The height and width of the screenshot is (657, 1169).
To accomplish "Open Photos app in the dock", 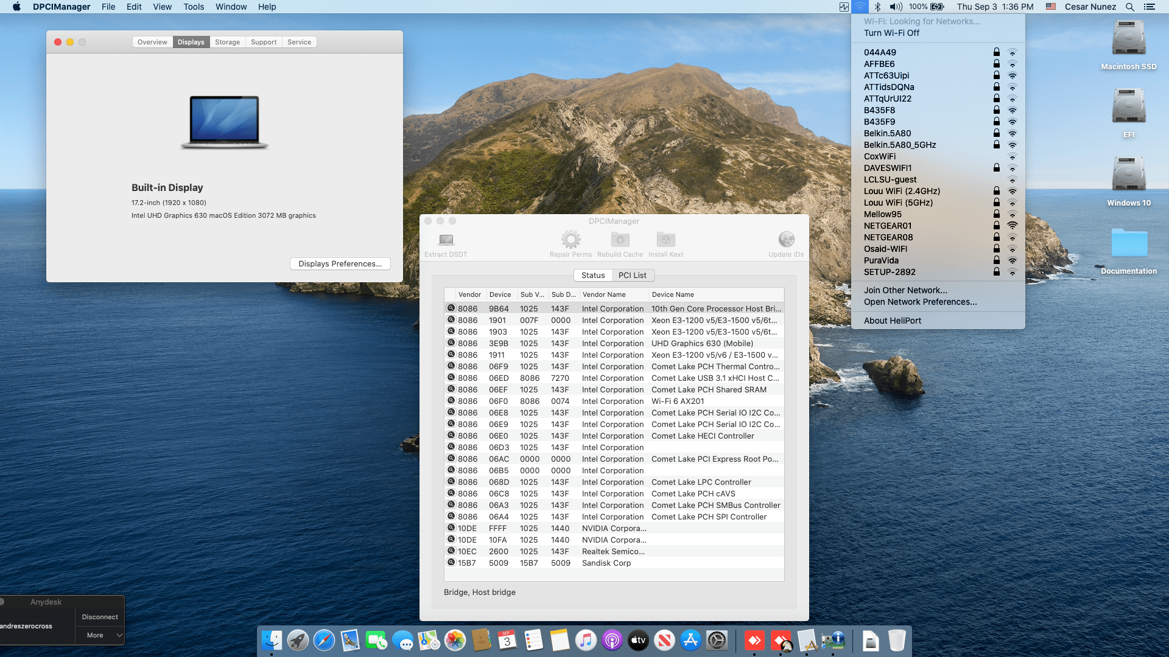I will pos(455,640).
